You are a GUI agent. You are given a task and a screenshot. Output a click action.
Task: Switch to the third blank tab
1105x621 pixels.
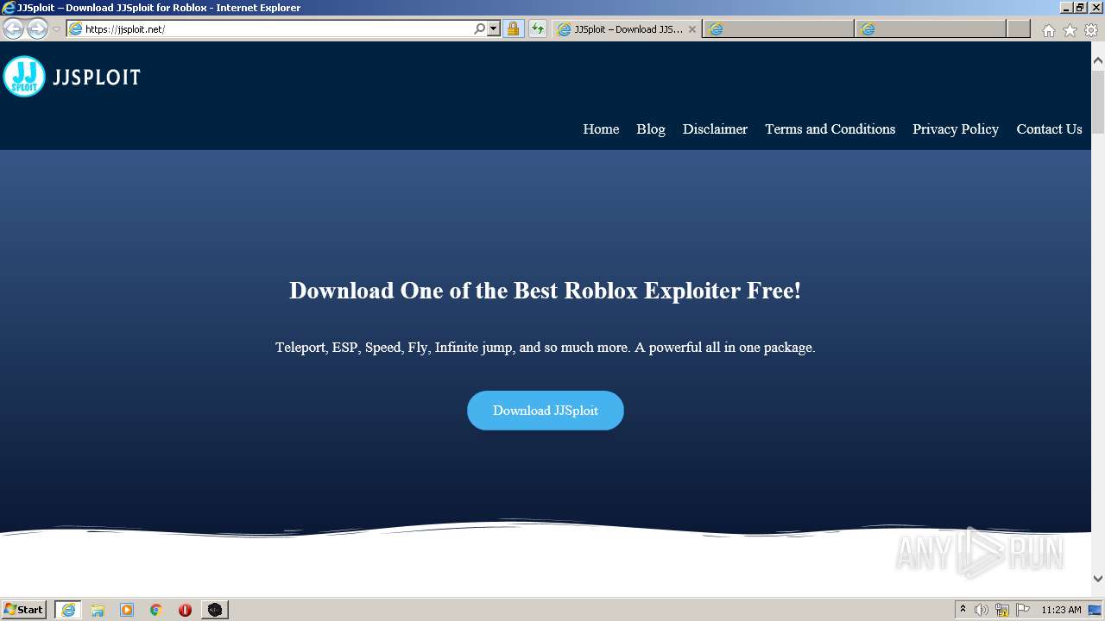tap(931, 29)
